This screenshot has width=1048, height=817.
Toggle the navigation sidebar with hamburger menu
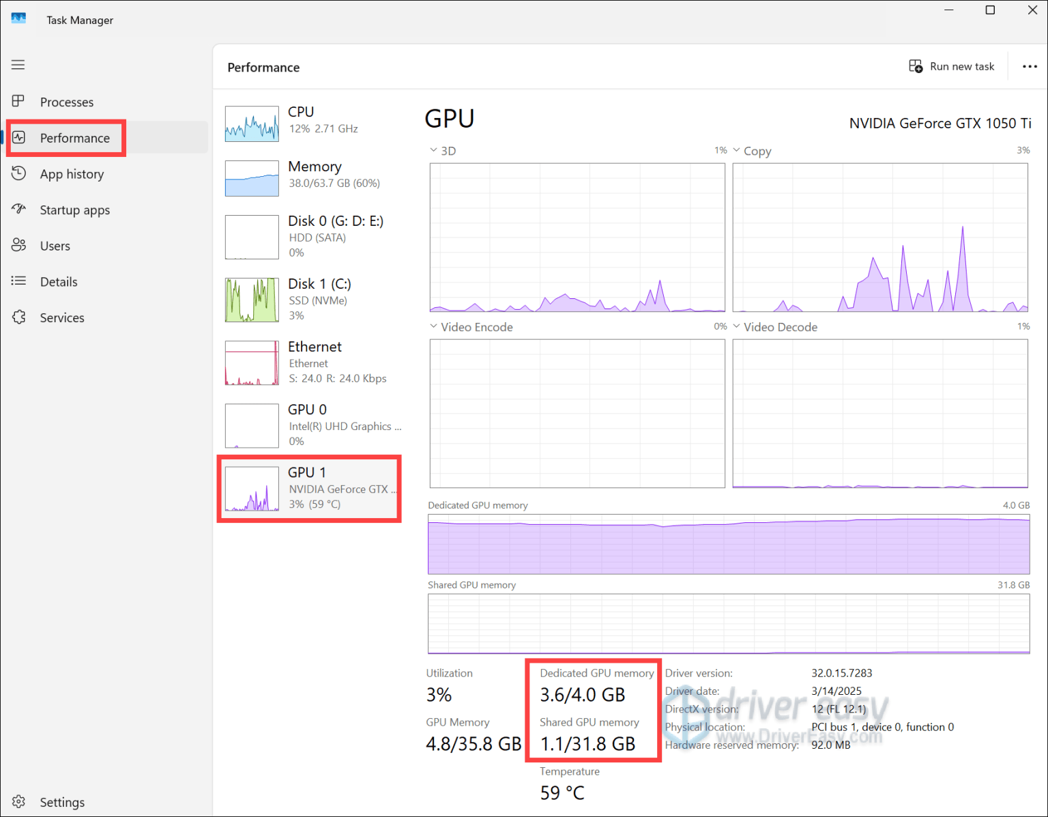tap(18, 64)
